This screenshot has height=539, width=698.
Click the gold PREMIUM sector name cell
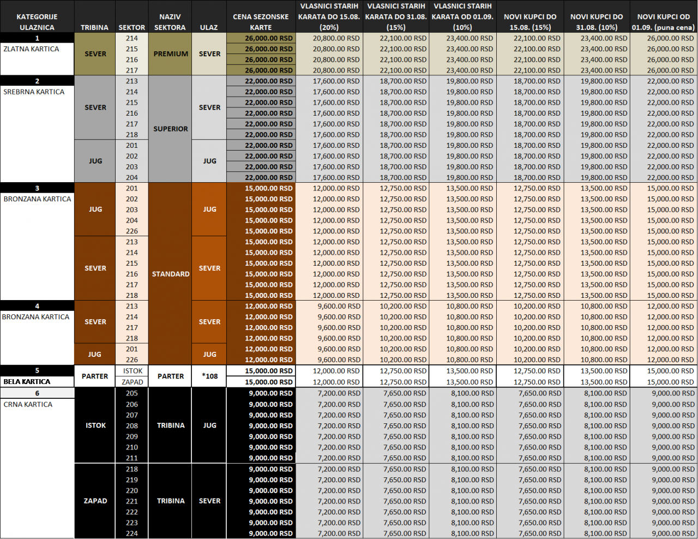pyautogui.click(x=171, y=54)
